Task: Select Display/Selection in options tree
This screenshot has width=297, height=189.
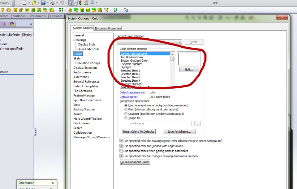Action: pos(85,68)
